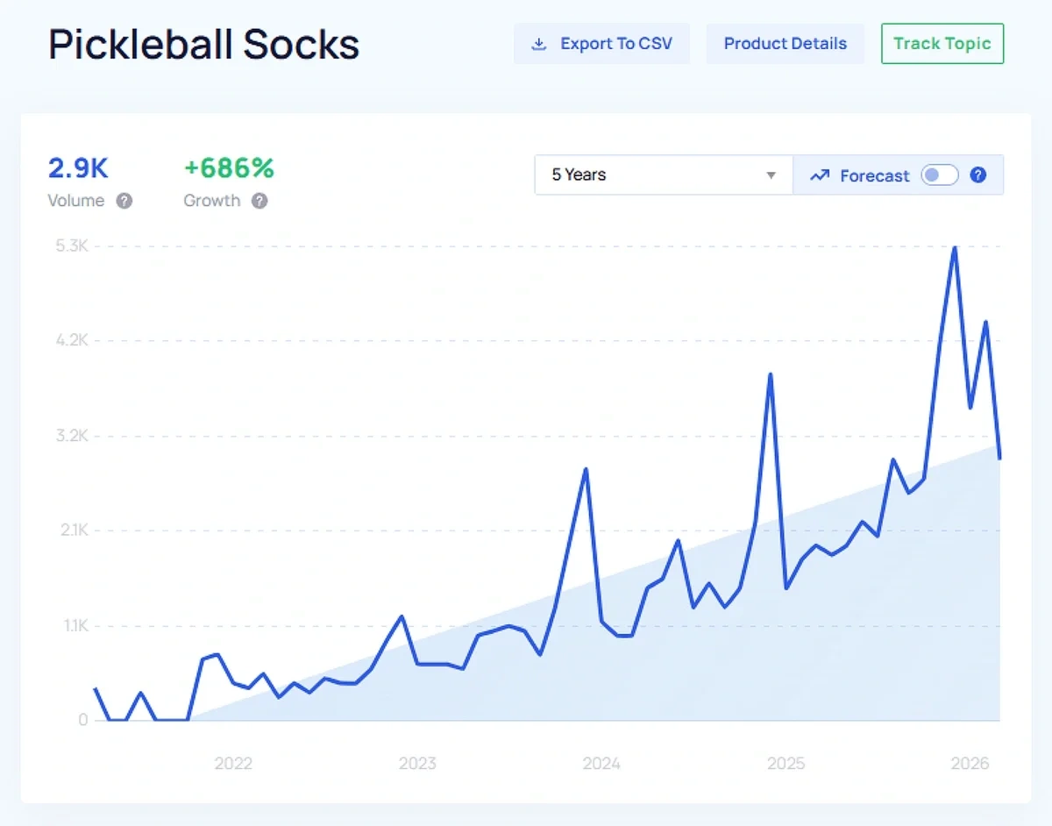Click the 2025 spike on the trend line
1052x826 pixels.
(x=770, y=375)
